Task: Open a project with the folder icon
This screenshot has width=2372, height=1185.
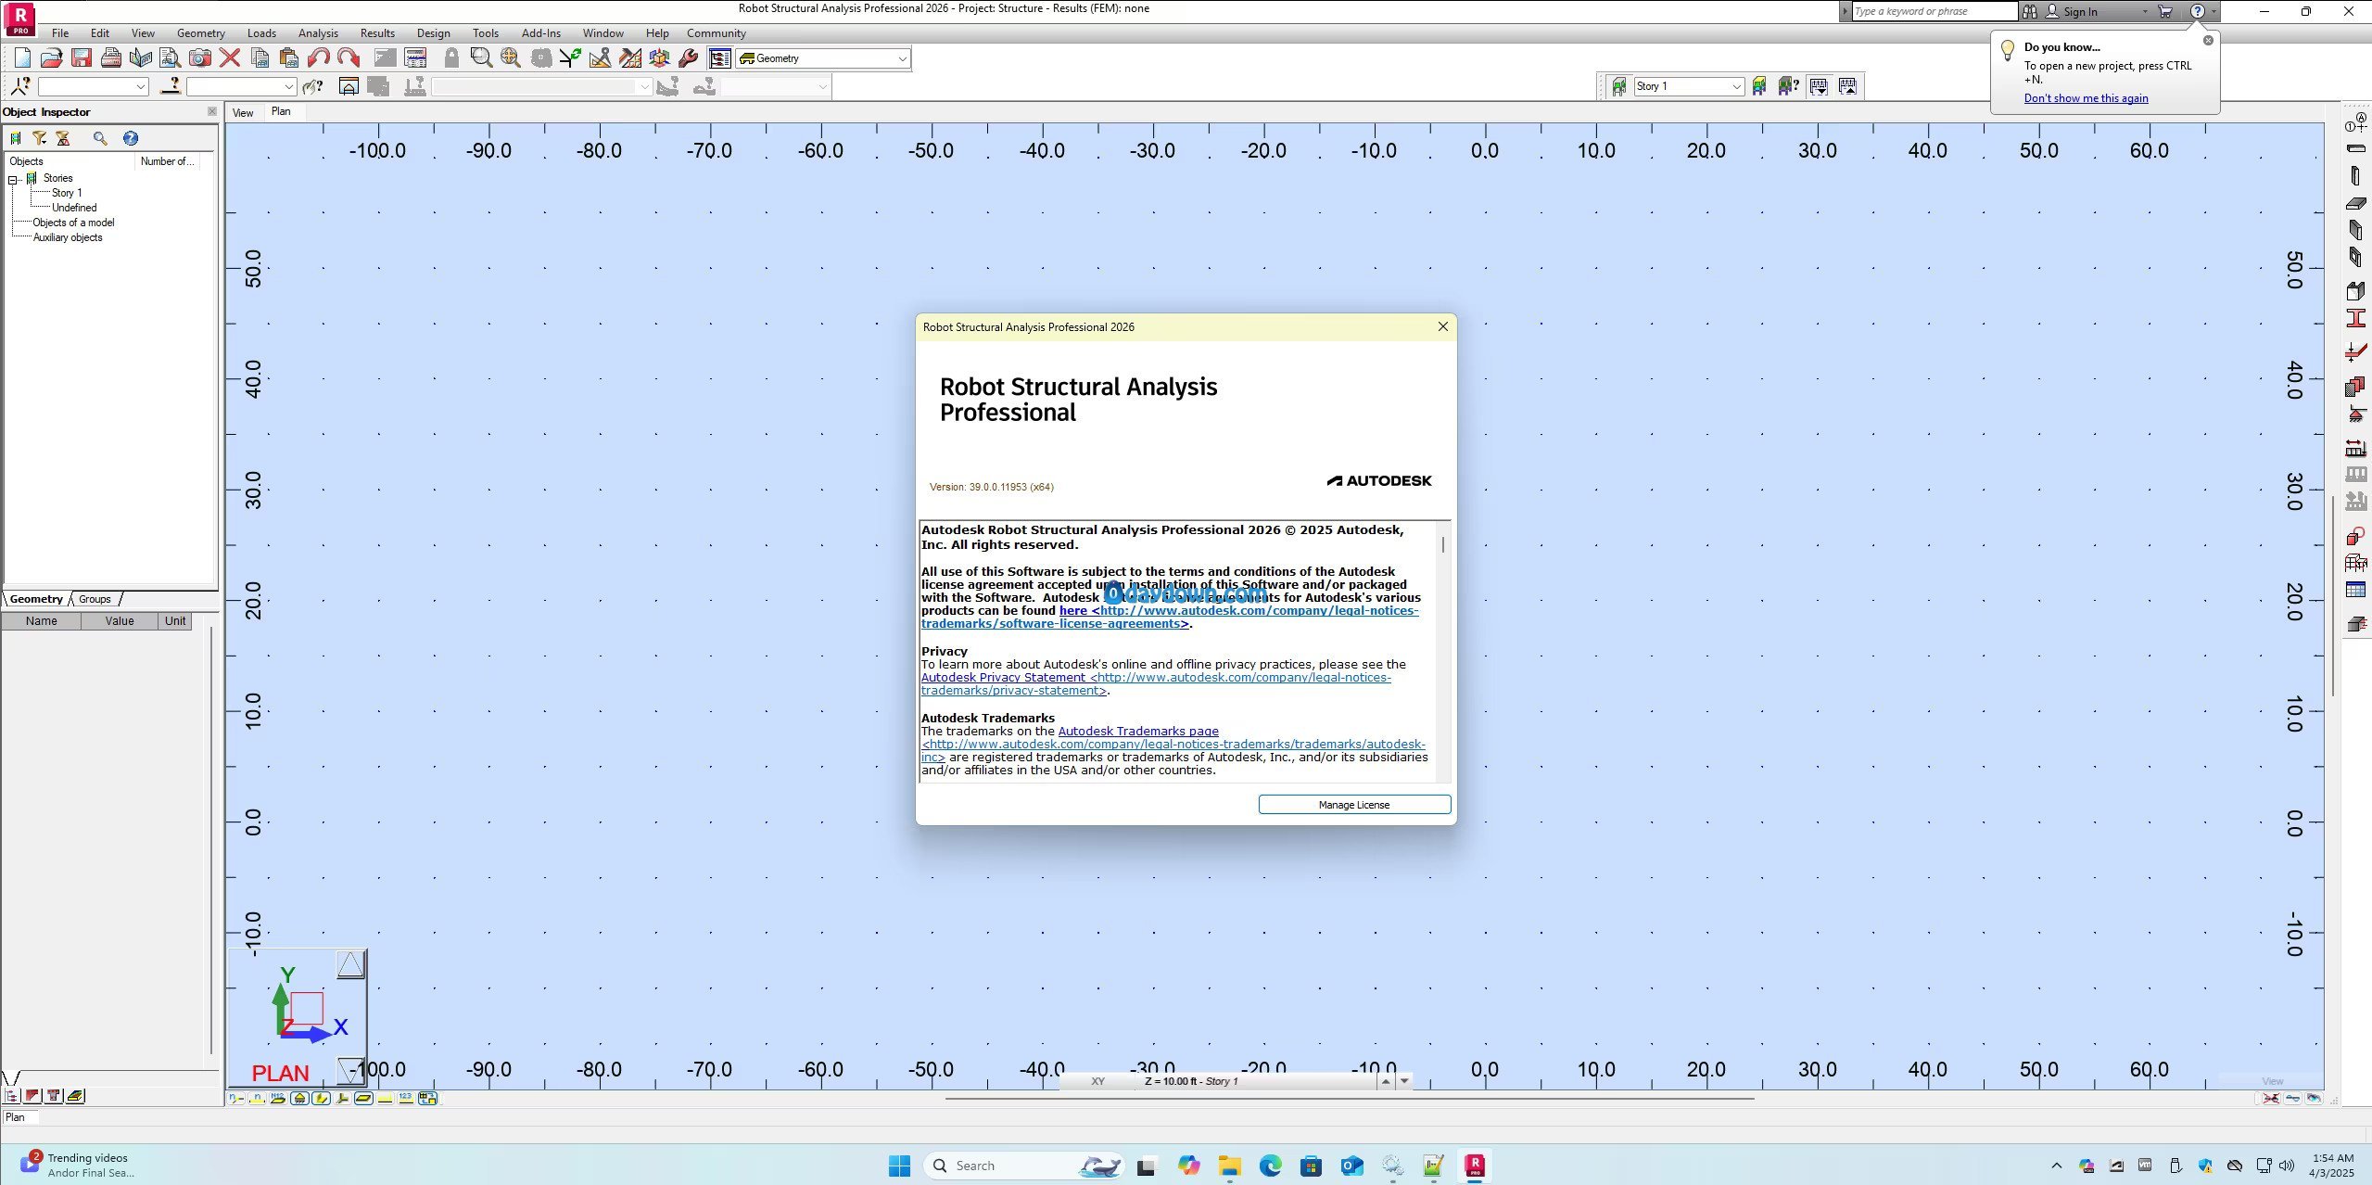Action: point(52,58)
